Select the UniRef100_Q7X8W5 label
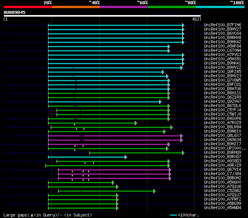 tap(222, 80)
